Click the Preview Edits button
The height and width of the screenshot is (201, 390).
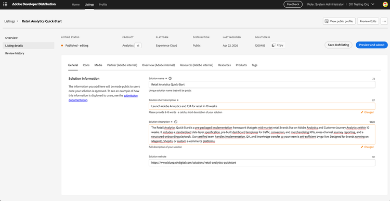pyautogui.click(x=368, y=21)
